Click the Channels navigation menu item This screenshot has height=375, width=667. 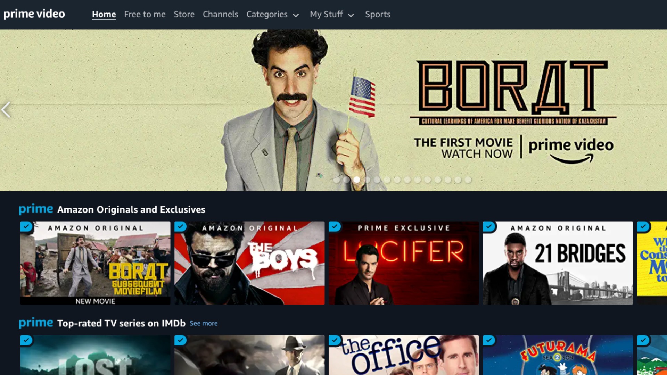coord(220,14)
